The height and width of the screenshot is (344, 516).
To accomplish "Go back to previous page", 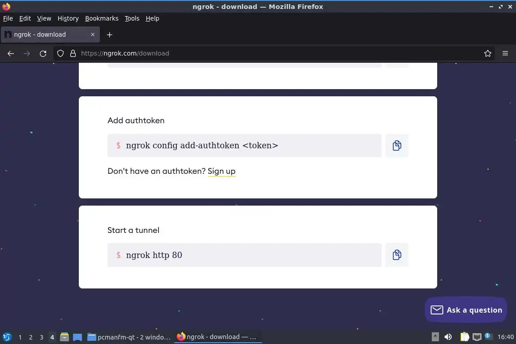I will [11, 53].
